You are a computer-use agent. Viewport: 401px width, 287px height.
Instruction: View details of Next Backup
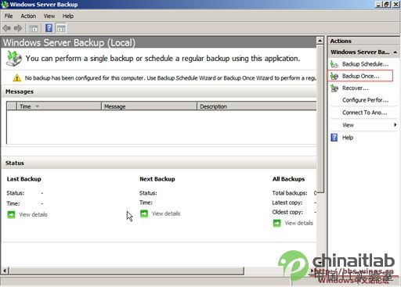[166, 213]
